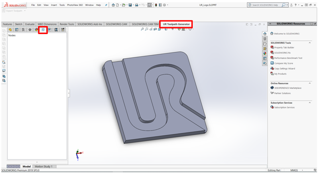Open dropdown arrow next to Options gear
319x174 pixels.
point(167,5)
